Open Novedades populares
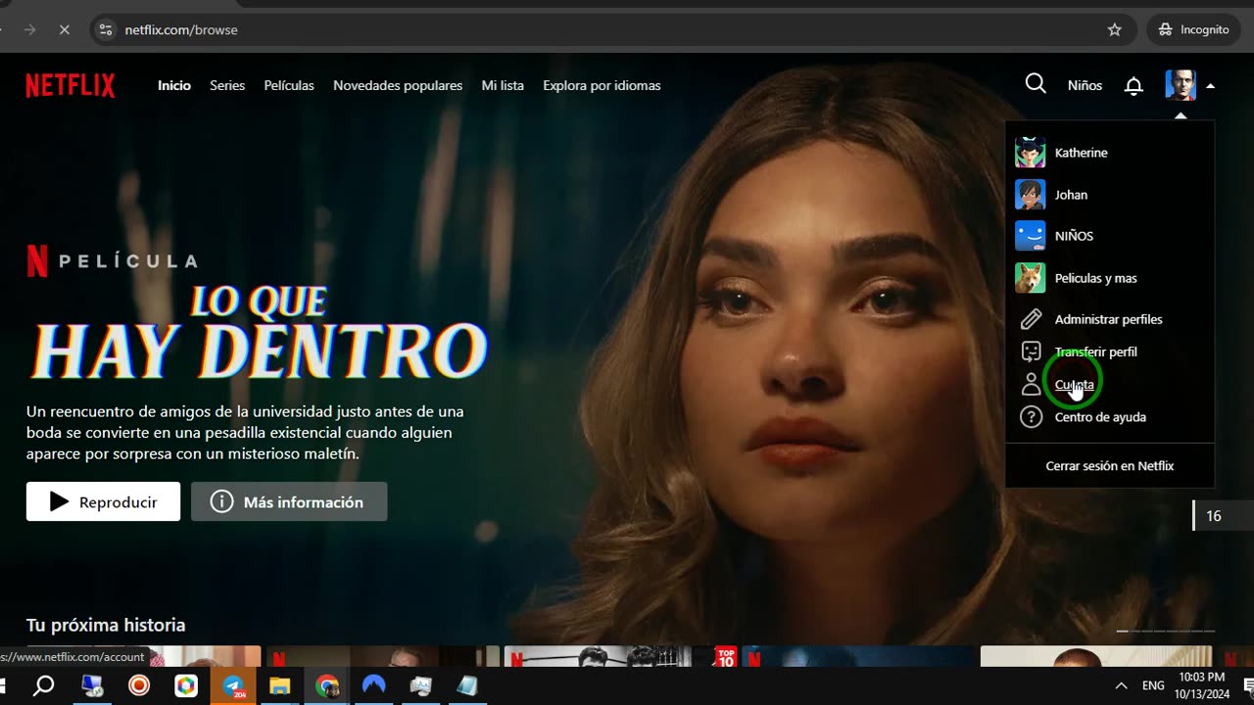Screen dimensions: 1254x705 pyautogui.click(x=398, y=86)
